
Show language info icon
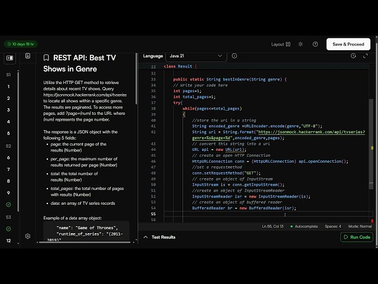[234, 56]
